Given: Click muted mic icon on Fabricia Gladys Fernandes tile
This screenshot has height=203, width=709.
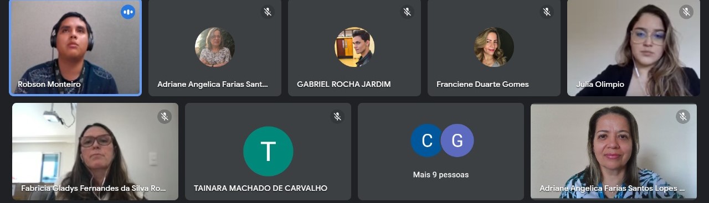Looking at the screenshot, I should tap(165, 116).
